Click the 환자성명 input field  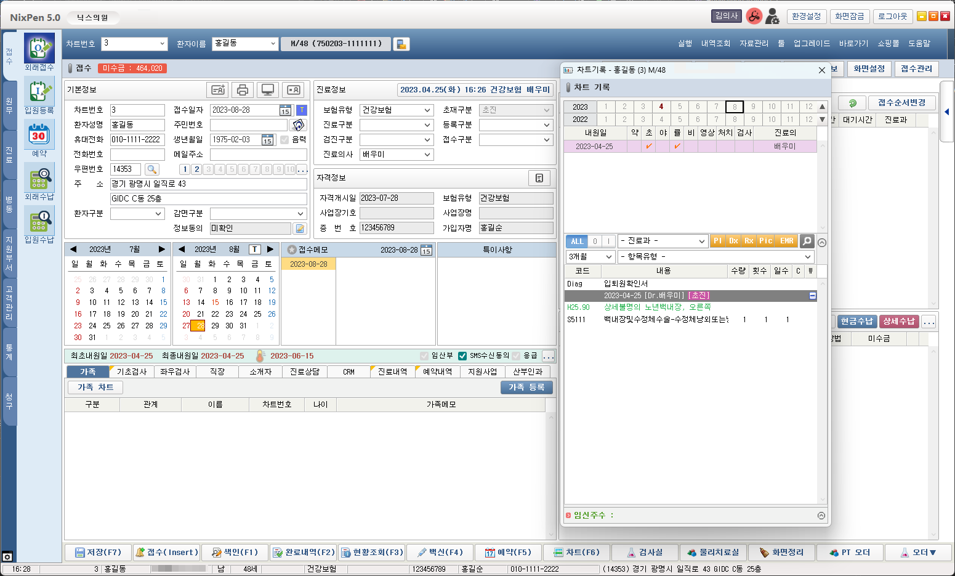click(137, 125)
